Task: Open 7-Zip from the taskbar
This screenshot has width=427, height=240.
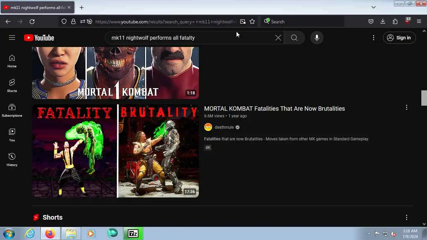Action: tap(133, 233)
